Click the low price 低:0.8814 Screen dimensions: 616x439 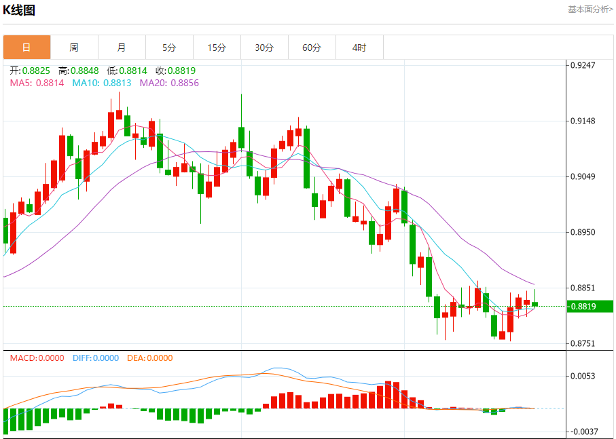click(127, 71)
